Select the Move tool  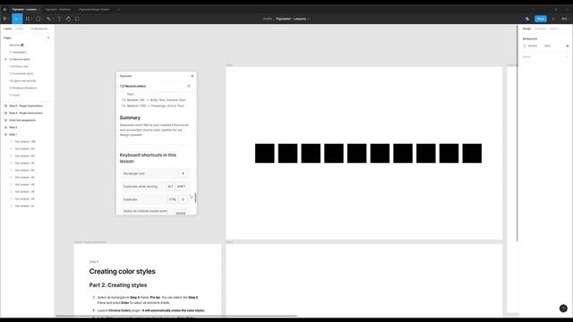coord(16,19)
